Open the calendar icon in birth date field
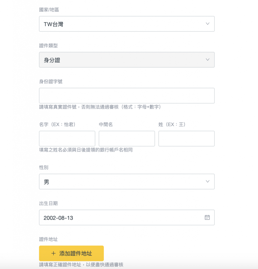258x269 pixels. click(x=207, y=217)
